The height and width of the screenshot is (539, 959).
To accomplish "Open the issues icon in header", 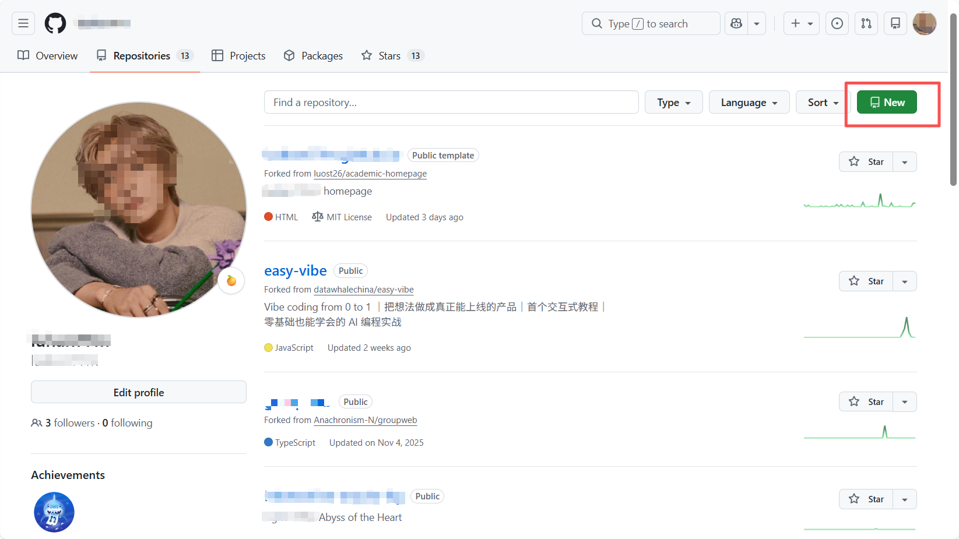I will pos(837,23).
